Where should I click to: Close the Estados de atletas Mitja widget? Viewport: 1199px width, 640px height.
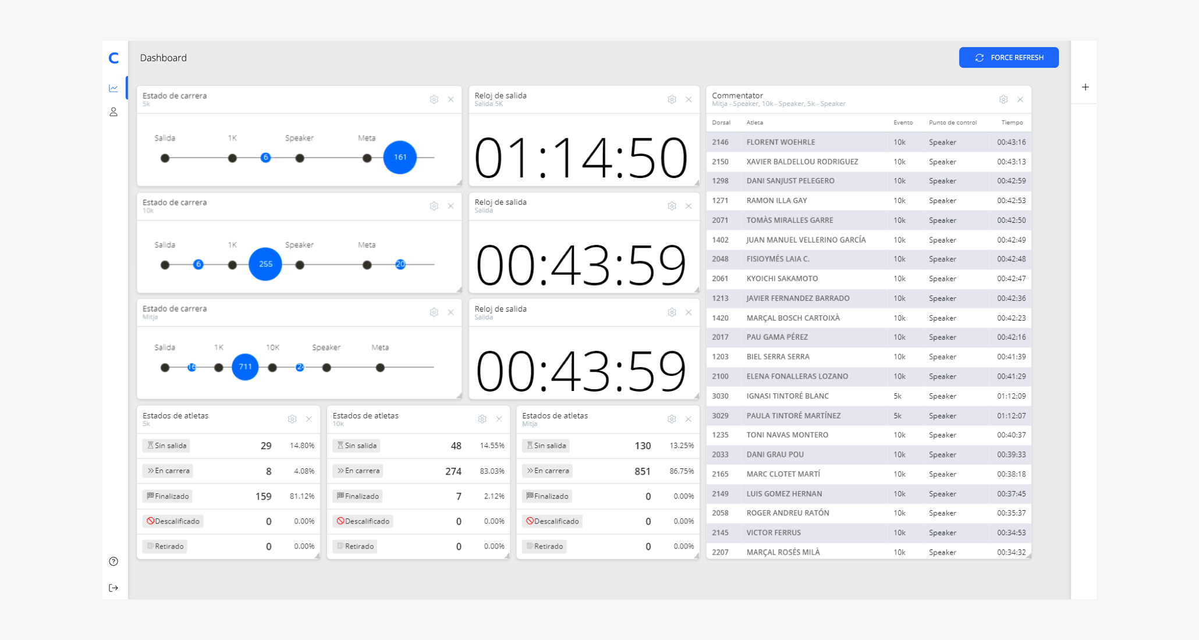(688, 419)
